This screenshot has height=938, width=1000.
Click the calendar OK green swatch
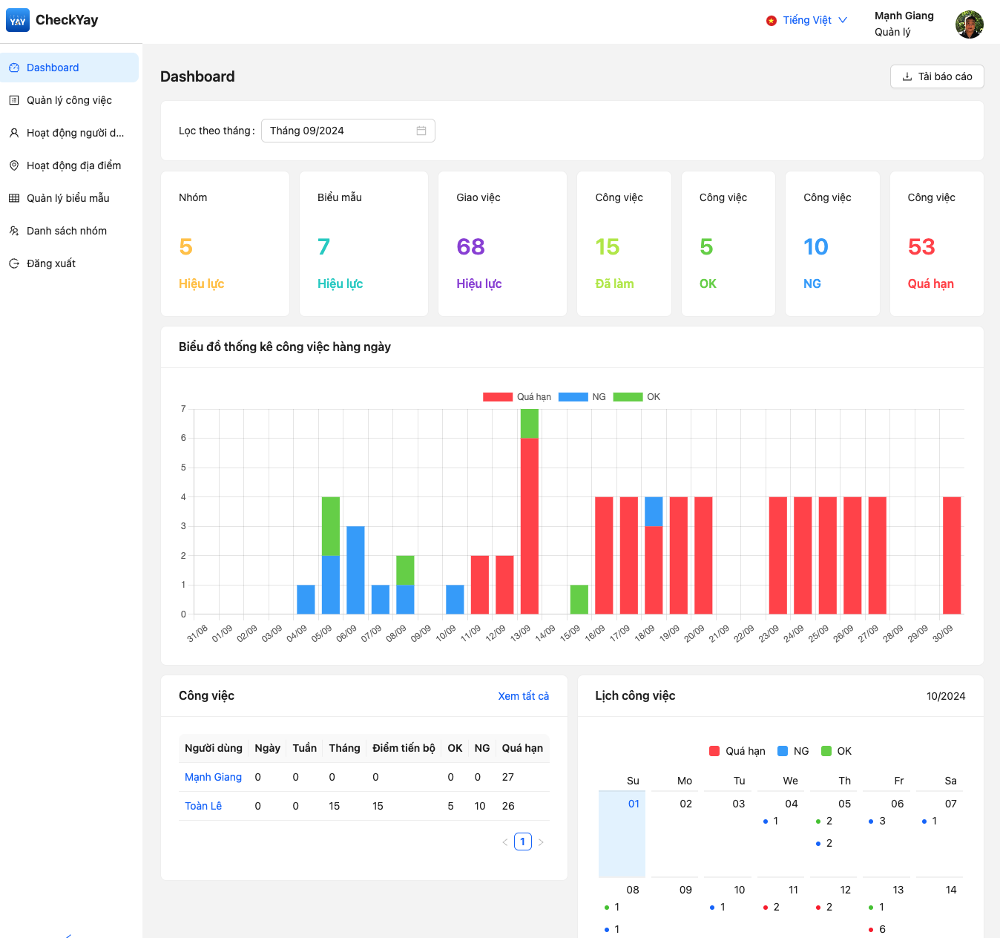[826, 751]
